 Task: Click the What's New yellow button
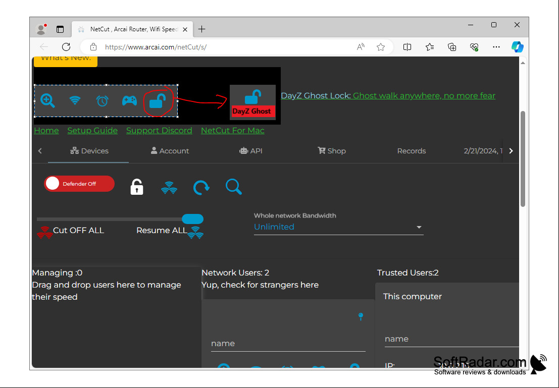pos(66,61)
